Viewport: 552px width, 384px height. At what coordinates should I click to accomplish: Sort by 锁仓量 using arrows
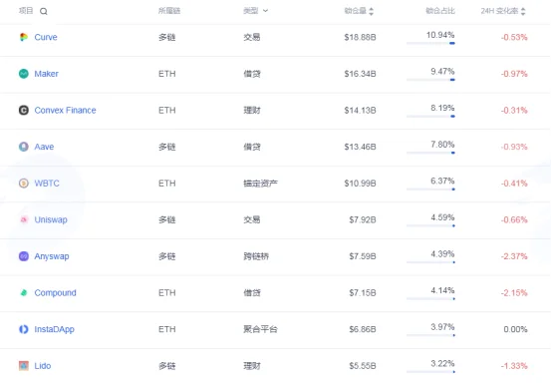pos(371,11)
